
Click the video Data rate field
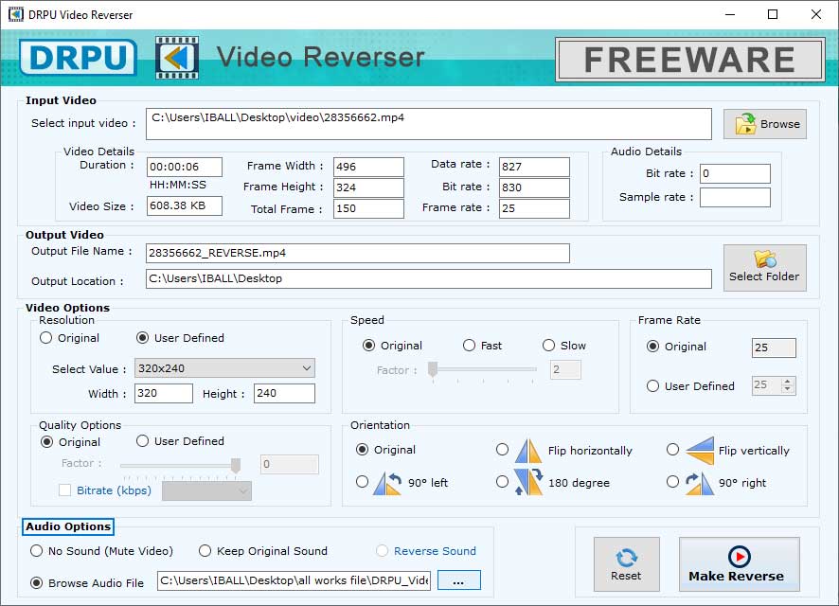[x=534, y=167]
